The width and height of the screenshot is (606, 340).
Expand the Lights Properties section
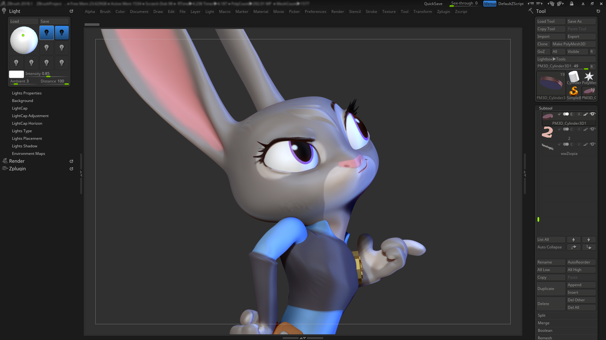point(27,93)
